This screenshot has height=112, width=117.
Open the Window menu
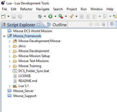97,9
